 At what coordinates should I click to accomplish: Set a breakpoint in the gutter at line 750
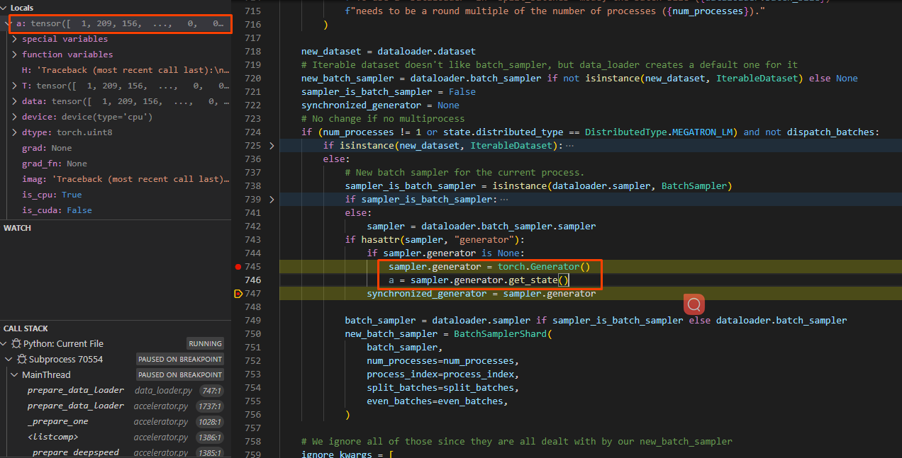240,333
